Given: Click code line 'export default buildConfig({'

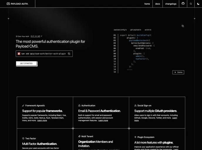Looking at the screenshot, I should pos(136,35).
